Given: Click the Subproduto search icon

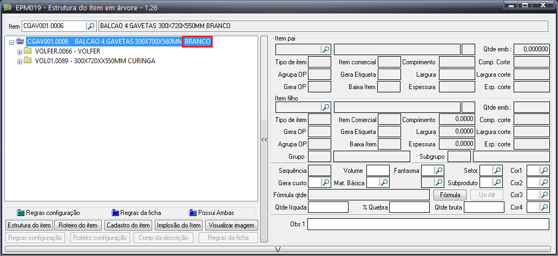Looking at the screenshot, I should [x=498, y=183].
